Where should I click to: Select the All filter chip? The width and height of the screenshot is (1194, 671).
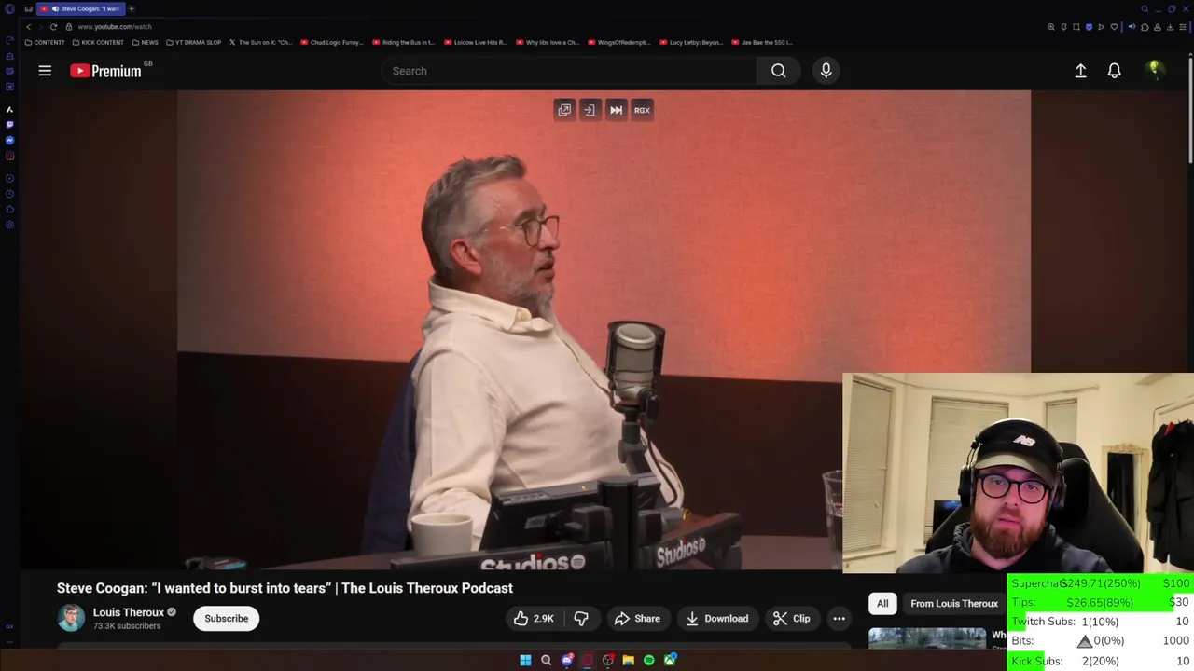pos(882,604)
